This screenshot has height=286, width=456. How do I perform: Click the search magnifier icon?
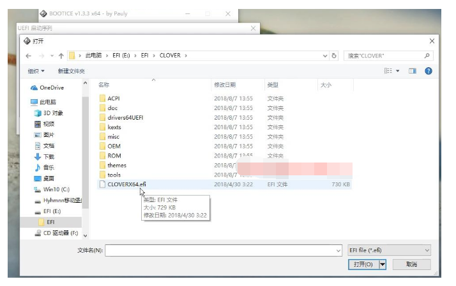click(427, 56)
